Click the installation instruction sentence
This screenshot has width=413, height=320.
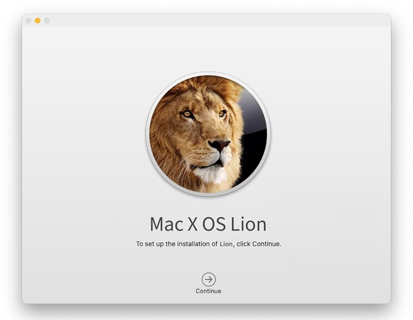209,244
